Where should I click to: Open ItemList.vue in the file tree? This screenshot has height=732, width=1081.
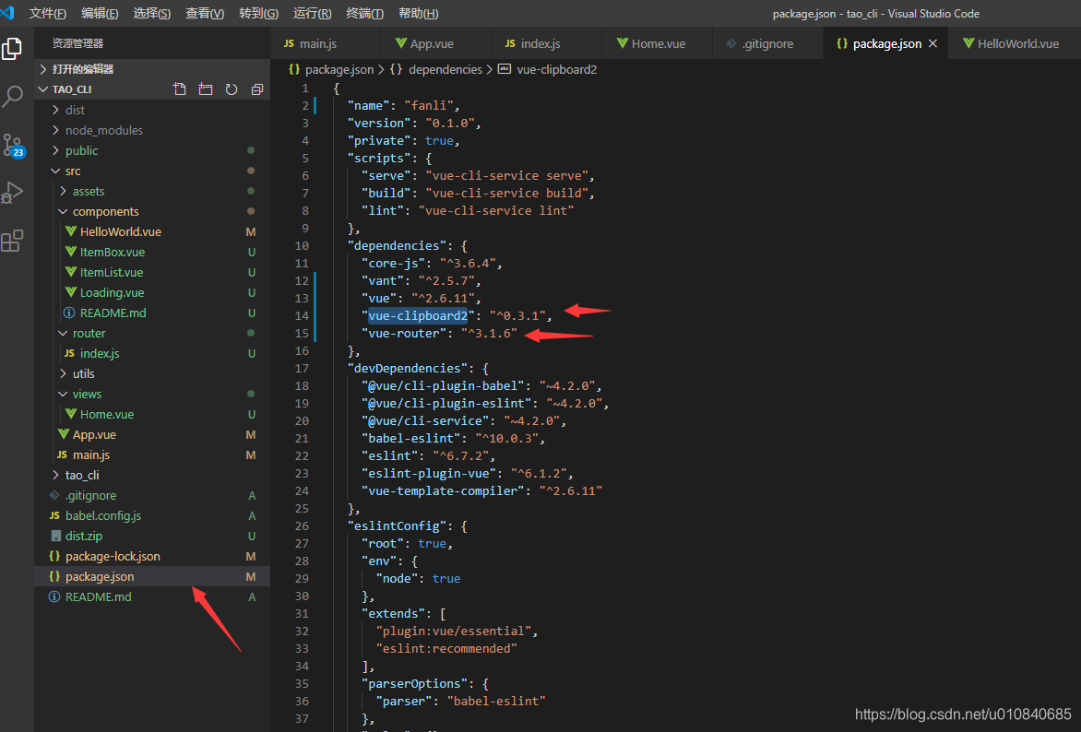[112, 272]
